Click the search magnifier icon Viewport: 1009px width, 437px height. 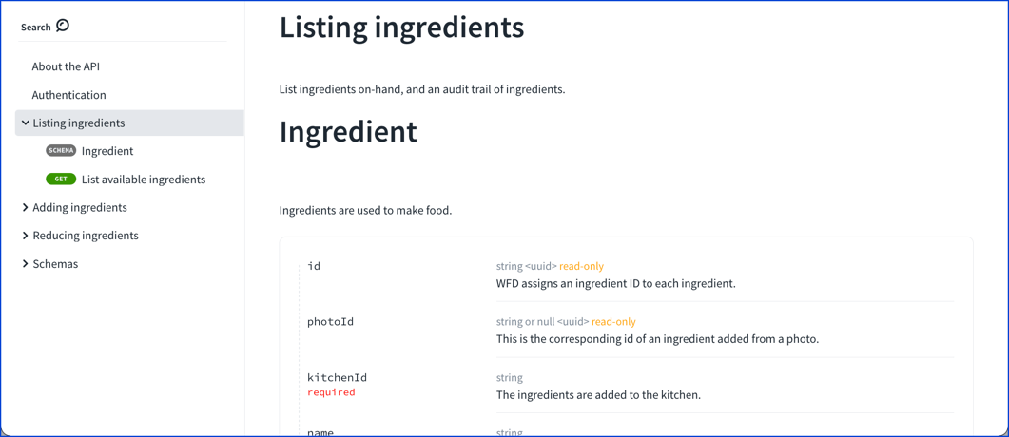click(x=63, y=26)
